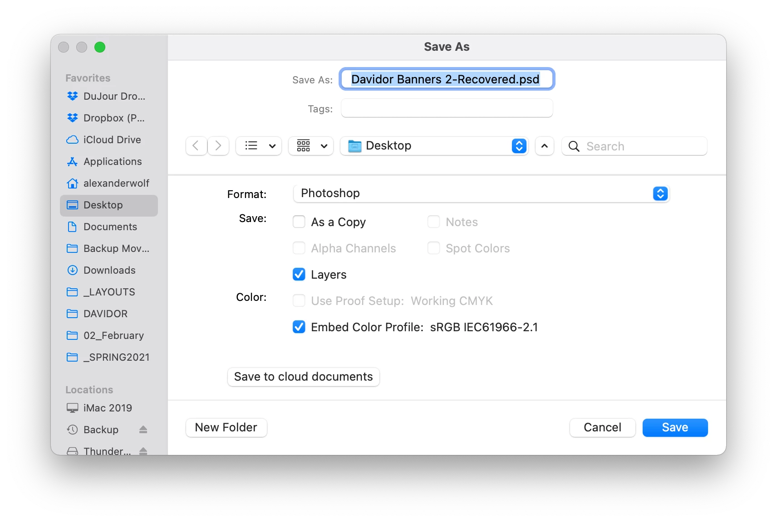This screenshot has width=777, height=522.
Task: Click the green zoom window button
Action: pos(100,47)
